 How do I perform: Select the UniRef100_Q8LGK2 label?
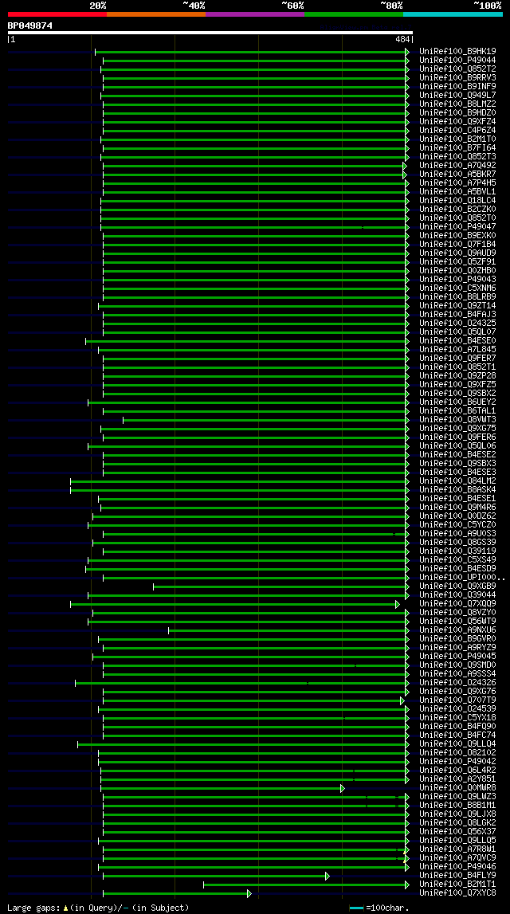(x=457, y=823)
